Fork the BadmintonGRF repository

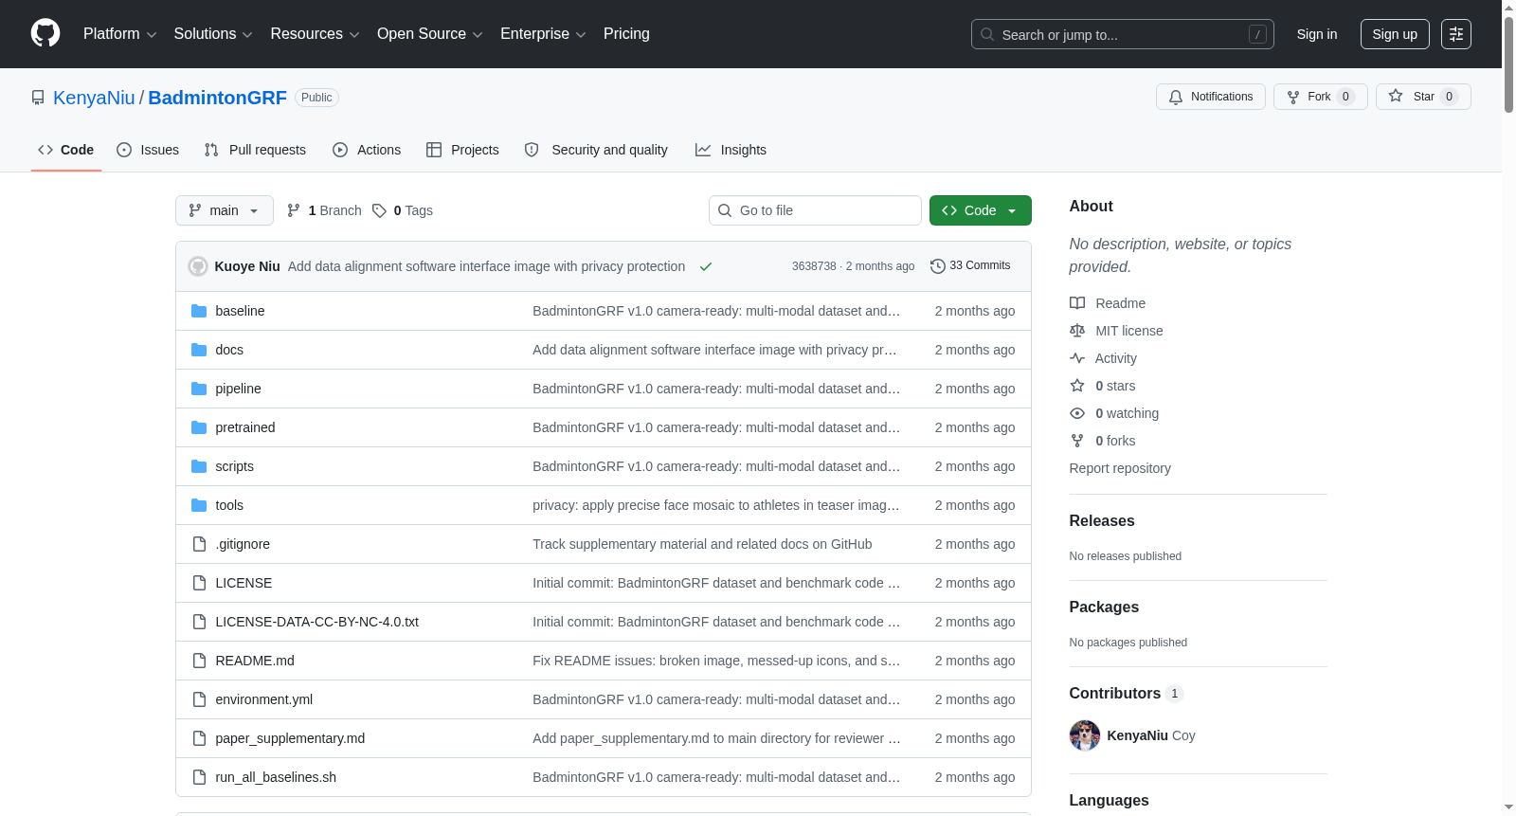point(1321,97)
